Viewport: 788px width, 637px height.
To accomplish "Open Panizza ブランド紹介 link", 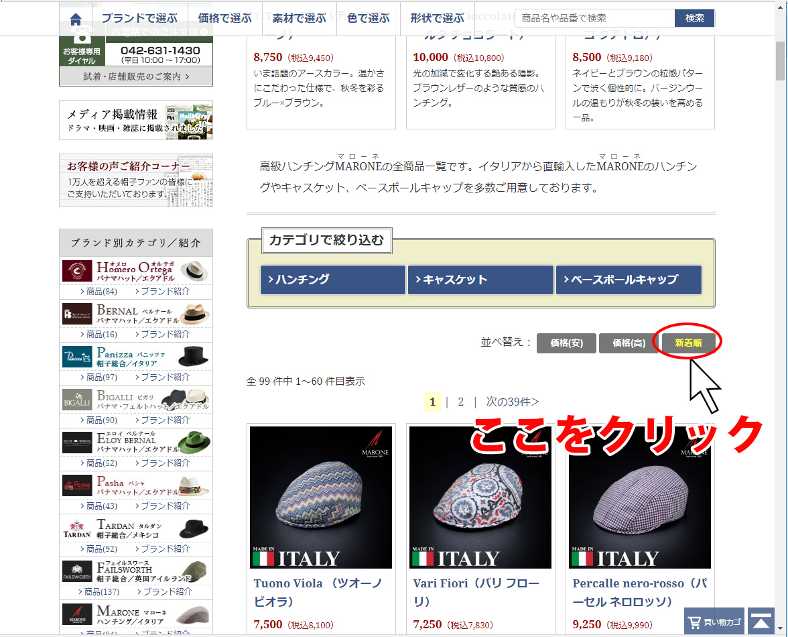I will pyautogui.click(x=162, y=377).
